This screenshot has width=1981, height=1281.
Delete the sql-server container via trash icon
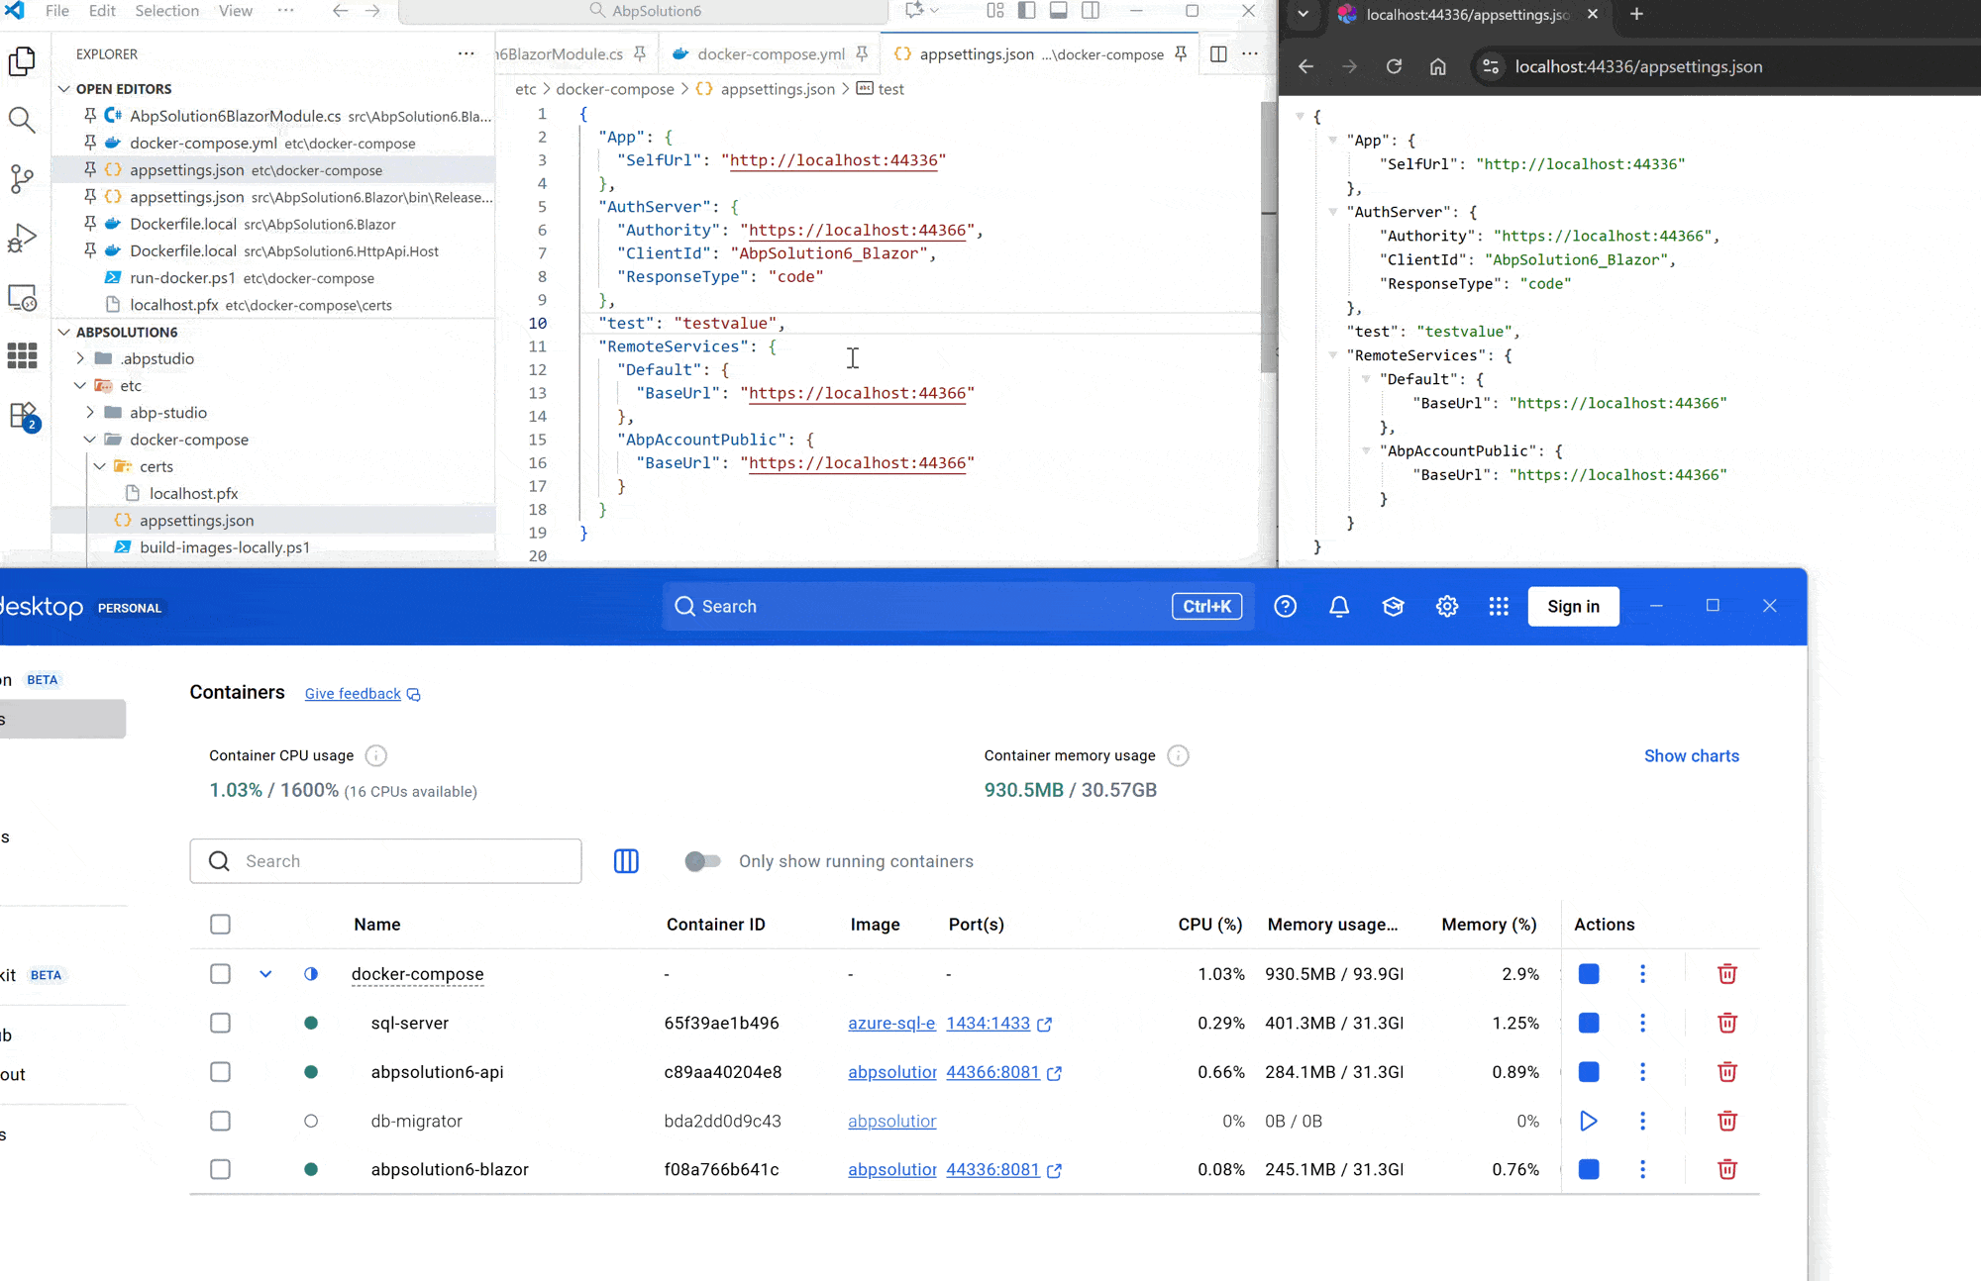(x=1726, y=1023)
